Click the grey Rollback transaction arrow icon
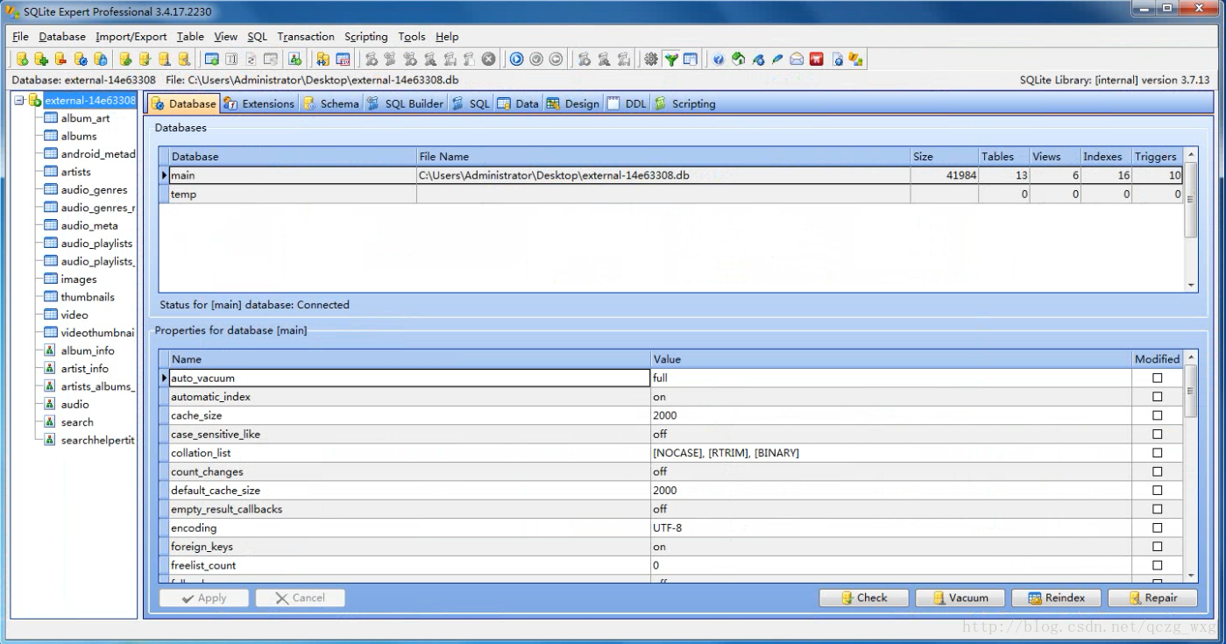Screen dimensions: 1226x644 (555, 59)
